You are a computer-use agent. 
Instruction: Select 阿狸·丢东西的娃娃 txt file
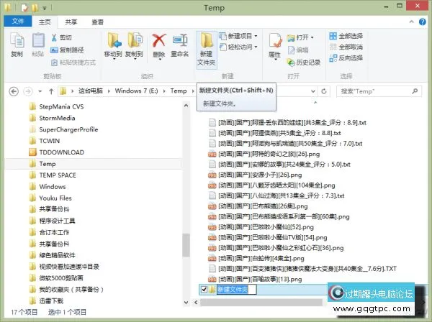click(x=287, y=123)
